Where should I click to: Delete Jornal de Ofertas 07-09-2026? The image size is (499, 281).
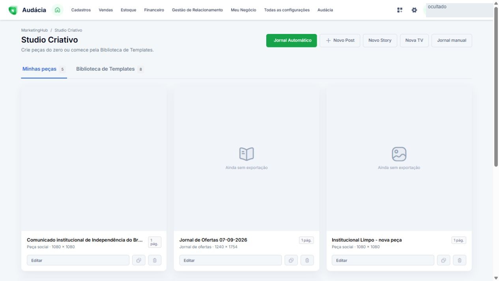(307, 260)
